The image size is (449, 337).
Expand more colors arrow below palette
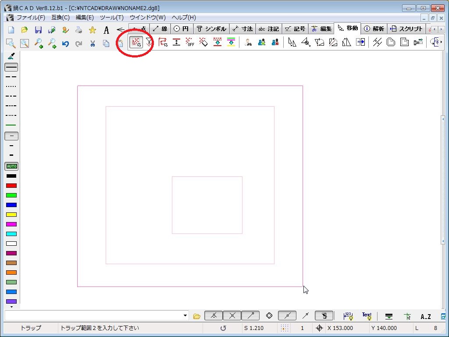(x=11, y=307)
